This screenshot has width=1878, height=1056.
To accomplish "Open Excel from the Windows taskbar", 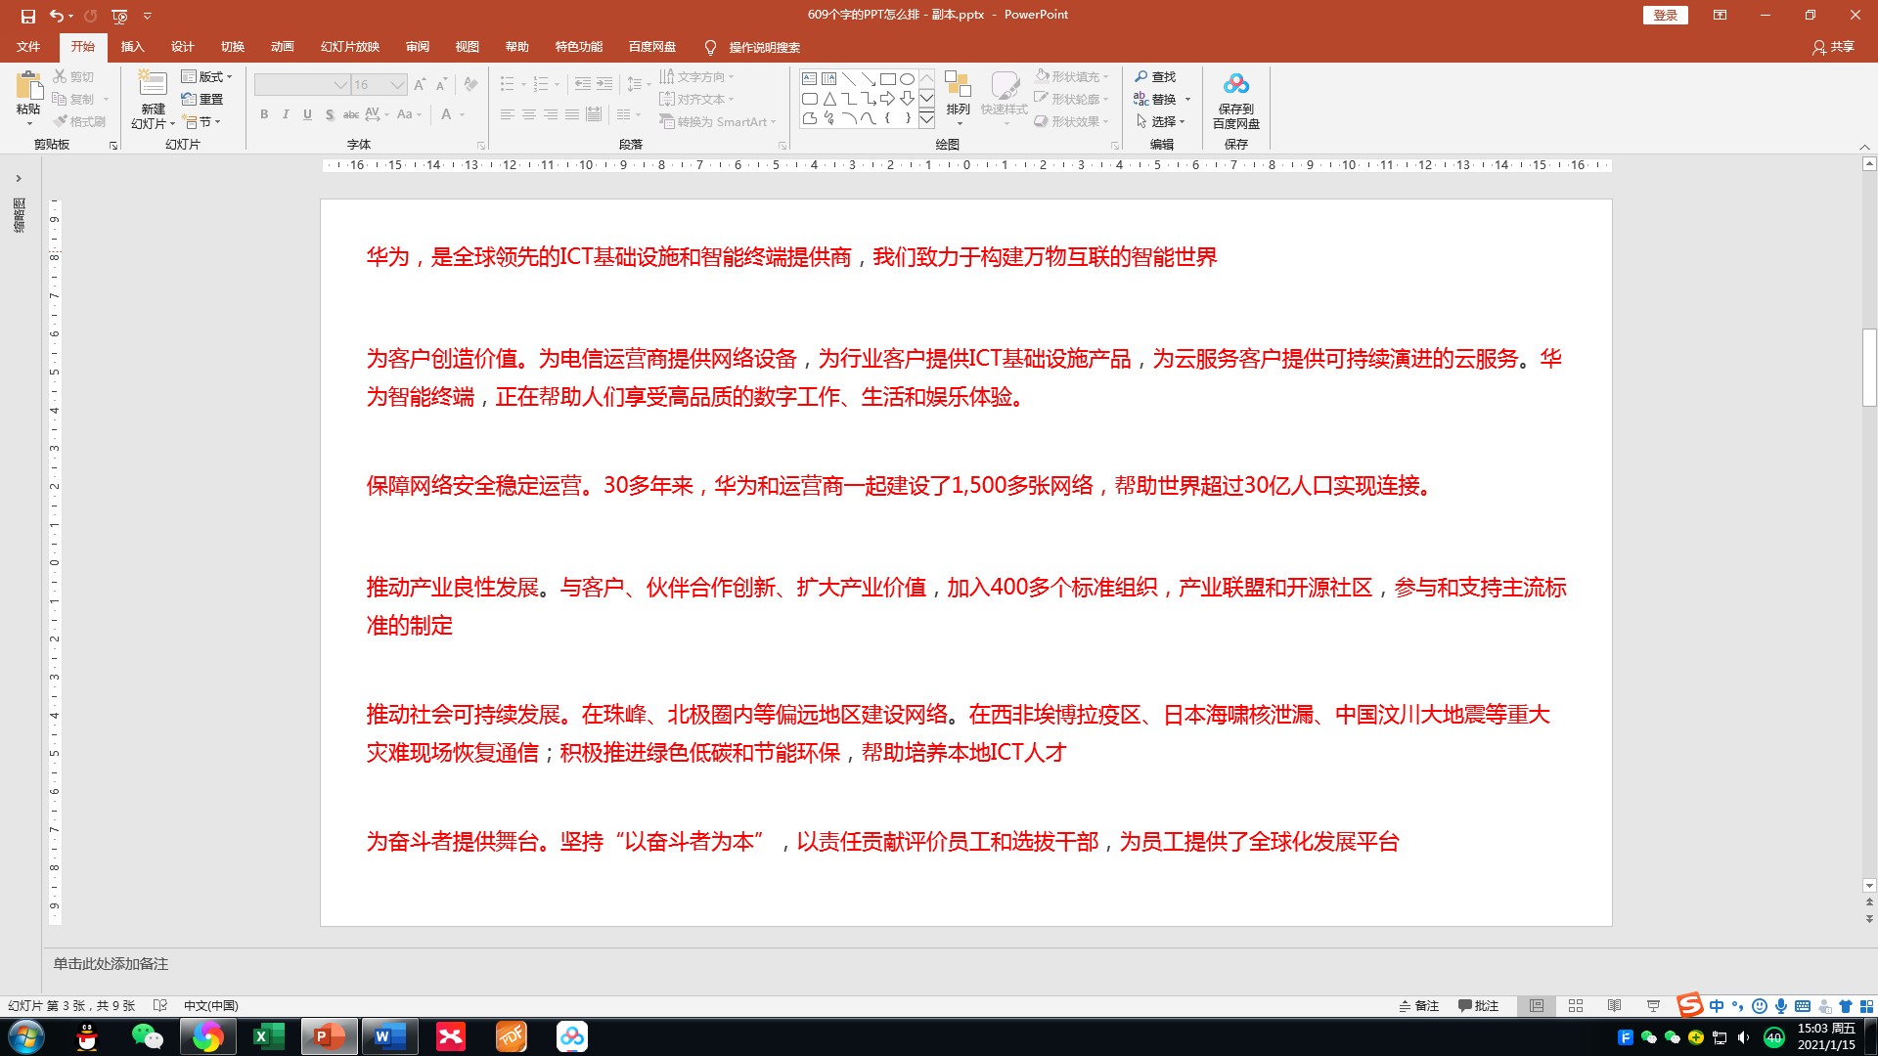I will 268,1036.
